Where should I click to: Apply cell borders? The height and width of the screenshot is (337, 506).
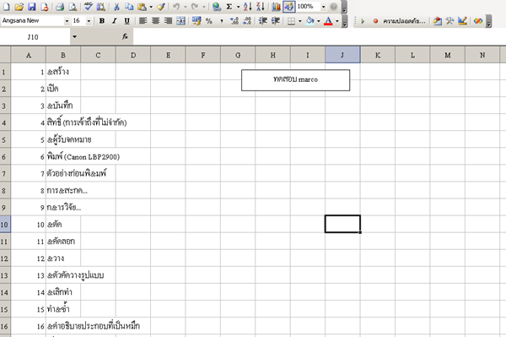(292, 21)
